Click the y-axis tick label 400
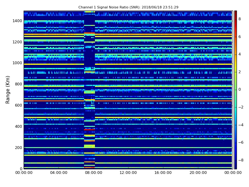This screenshot has width=249, height=187. [18, 127]
